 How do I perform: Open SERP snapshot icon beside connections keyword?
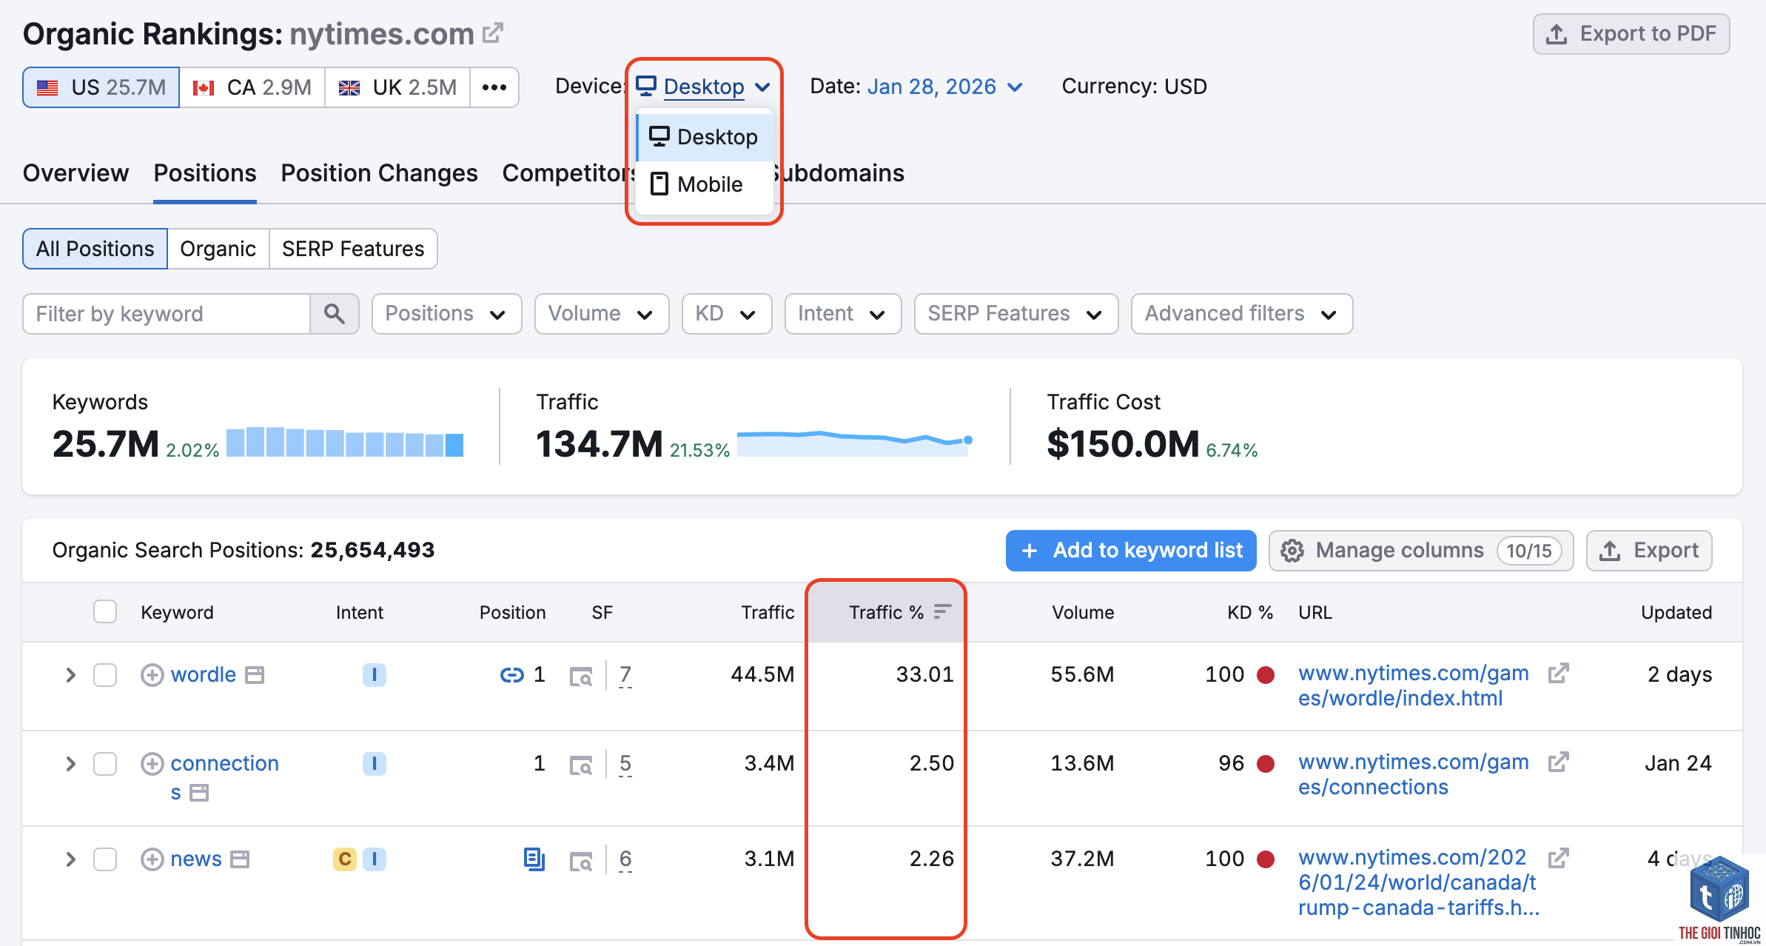coord(199,794)
